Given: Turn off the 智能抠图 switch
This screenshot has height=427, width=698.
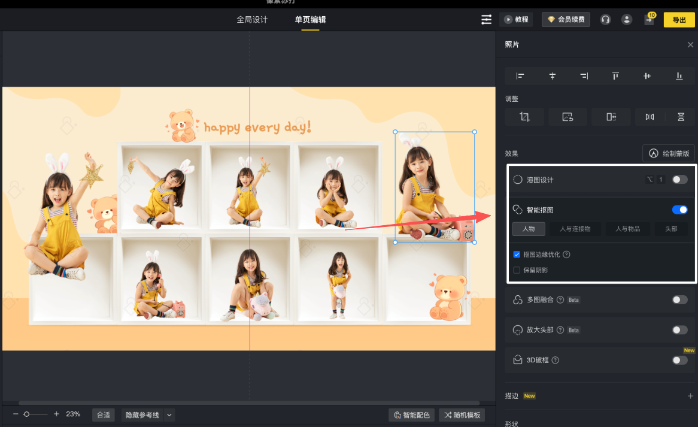Looking at the screenshot, I should (x=679, y=210).
